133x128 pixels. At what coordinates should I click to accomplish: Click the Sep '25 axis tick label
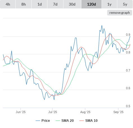click(118, 112)
